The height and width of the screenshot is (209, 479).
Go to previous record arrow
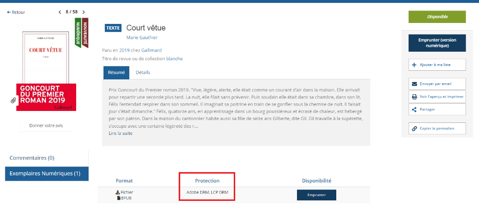(60, 12)
